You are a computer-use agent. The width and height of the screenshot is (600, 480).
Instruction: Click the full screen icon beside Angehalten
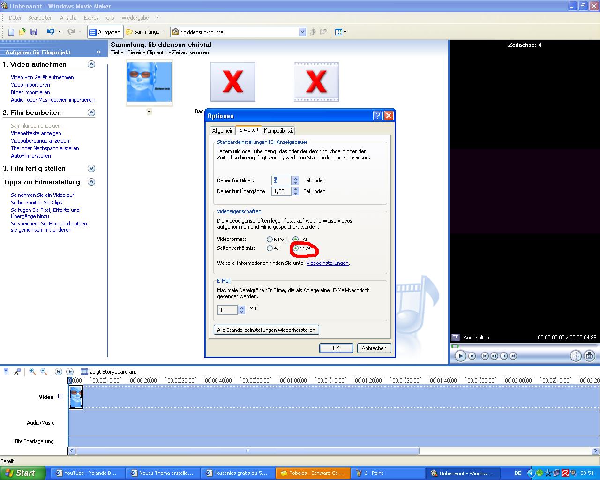pyautogui.click(x=455, y=337)
